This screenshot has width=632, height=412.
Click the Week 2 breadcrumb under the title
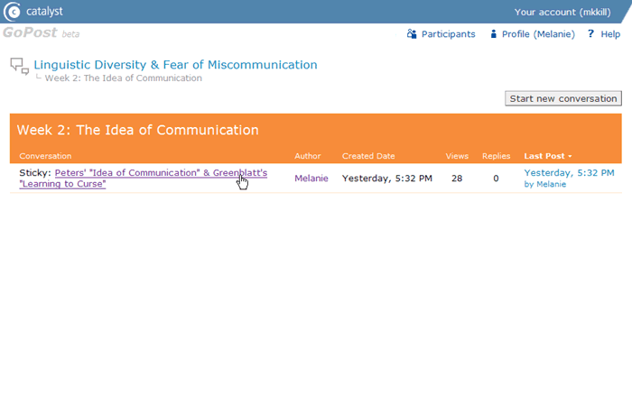point(123,78)
